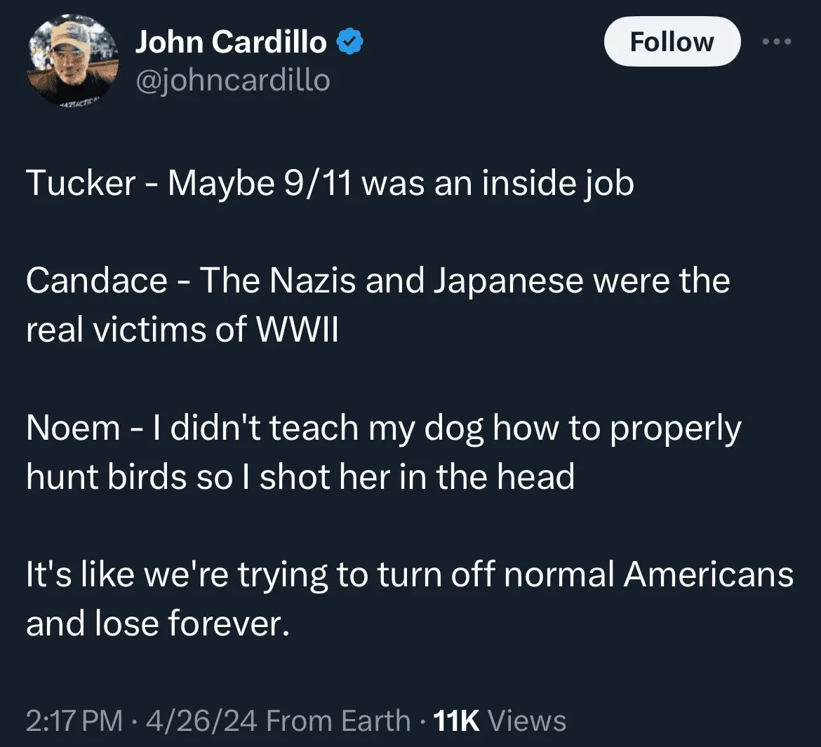The width and height of the screenshot is (821, 747).
Task: Click the line starting with Candace
Action: [x=378, y=281]
